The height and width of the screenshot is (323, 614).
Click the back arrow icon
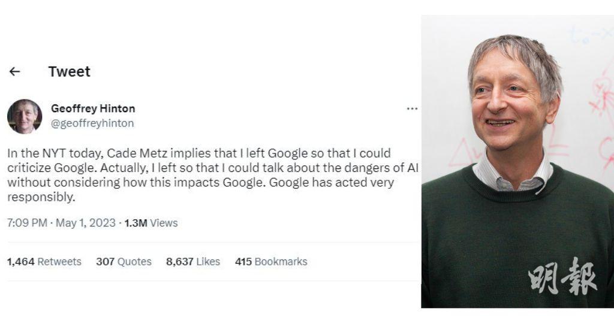pos(15,72)
